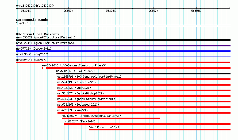Click the ruler's left arrowhead
238x140 pixels.
click(x=17, y=8)
